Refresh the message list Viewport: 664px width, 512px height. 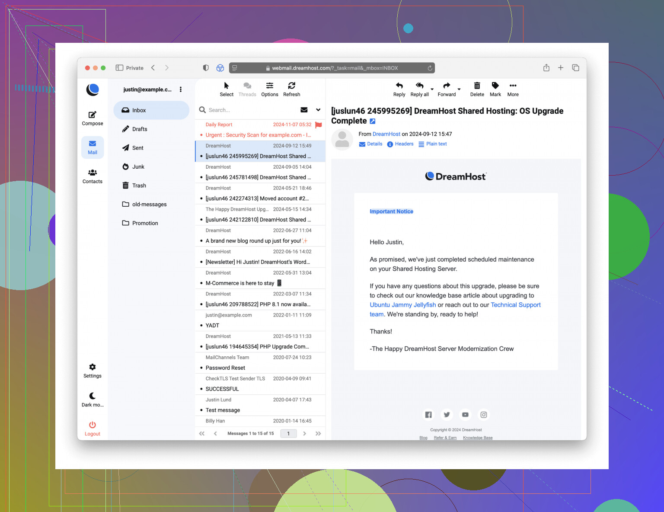click(292, 90)
